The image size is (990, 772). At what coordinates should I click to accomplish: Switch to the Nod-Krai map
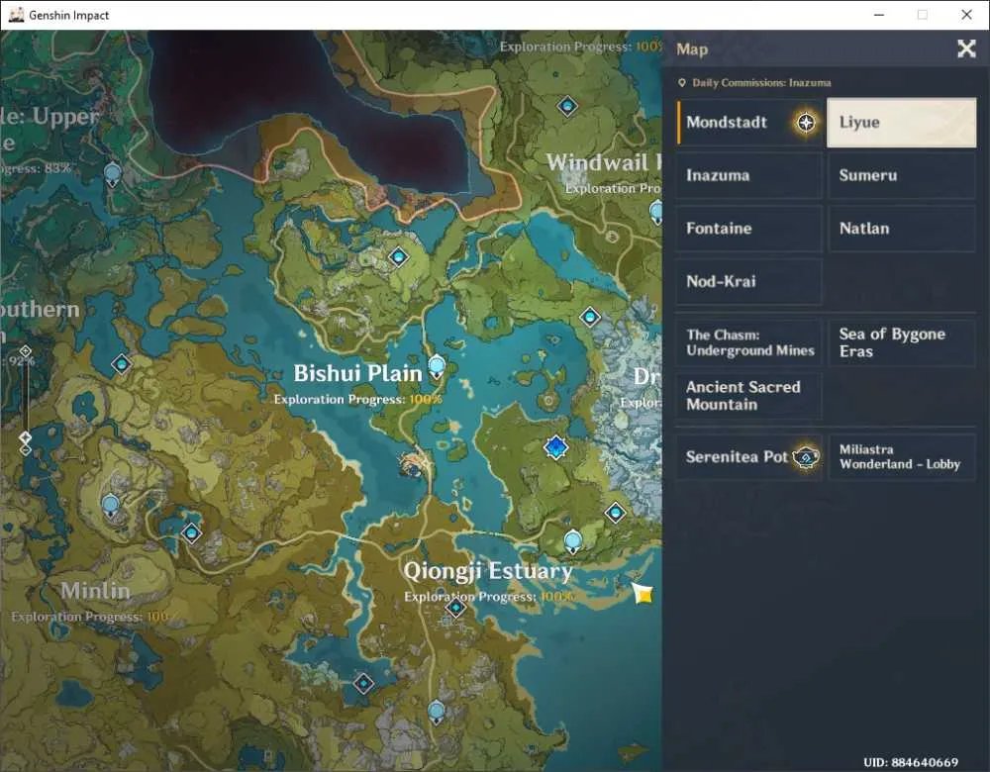pyautogui.click(x=748, y=281)
